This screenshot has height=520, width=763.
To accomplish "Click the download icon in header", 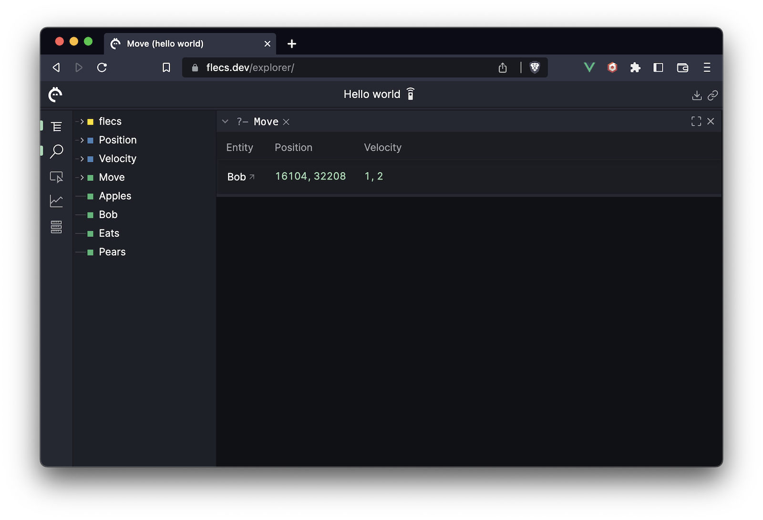I will click(697, 95).
